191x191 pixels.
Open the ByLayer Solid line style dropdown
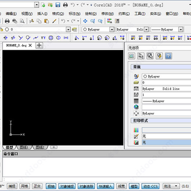146,29
